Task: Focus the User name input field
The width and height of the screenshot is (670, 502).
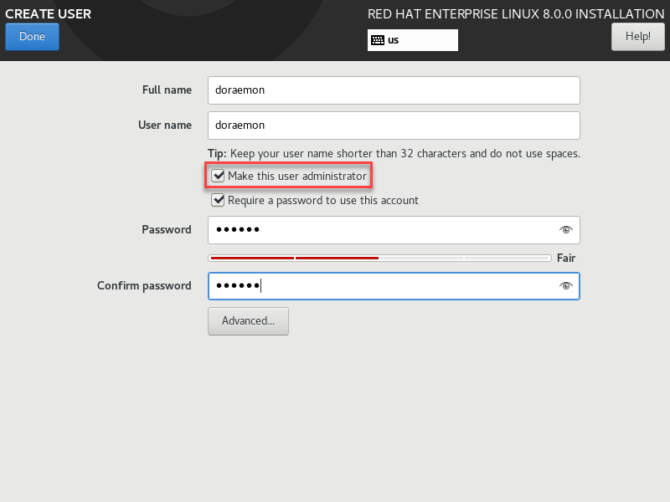Action: click(394, 125)
